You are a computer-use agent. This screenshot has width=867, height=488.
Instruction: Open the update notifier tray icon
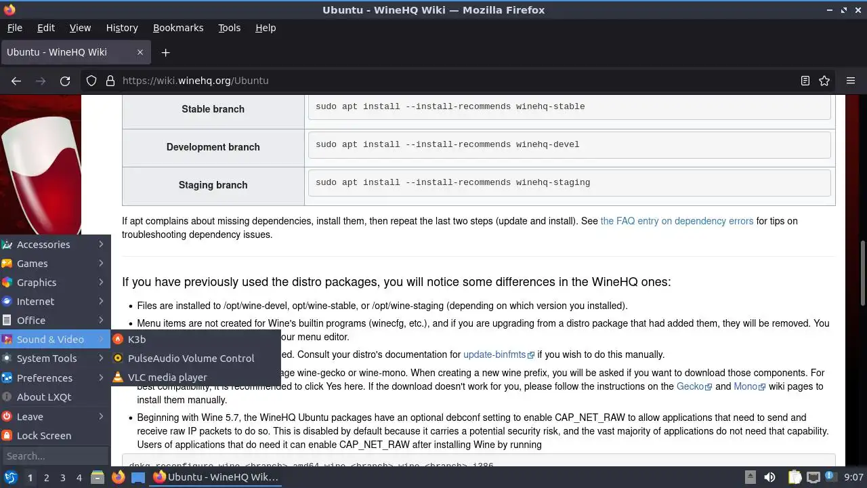830,477
